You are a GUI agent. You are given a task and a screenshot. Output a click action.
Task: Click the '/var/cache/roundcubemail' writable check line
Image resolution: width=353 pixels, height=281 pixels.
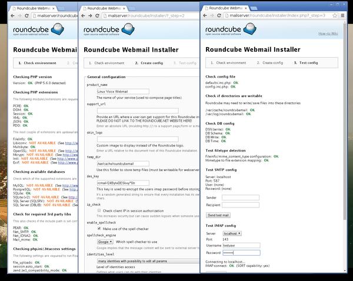(230, 110)
